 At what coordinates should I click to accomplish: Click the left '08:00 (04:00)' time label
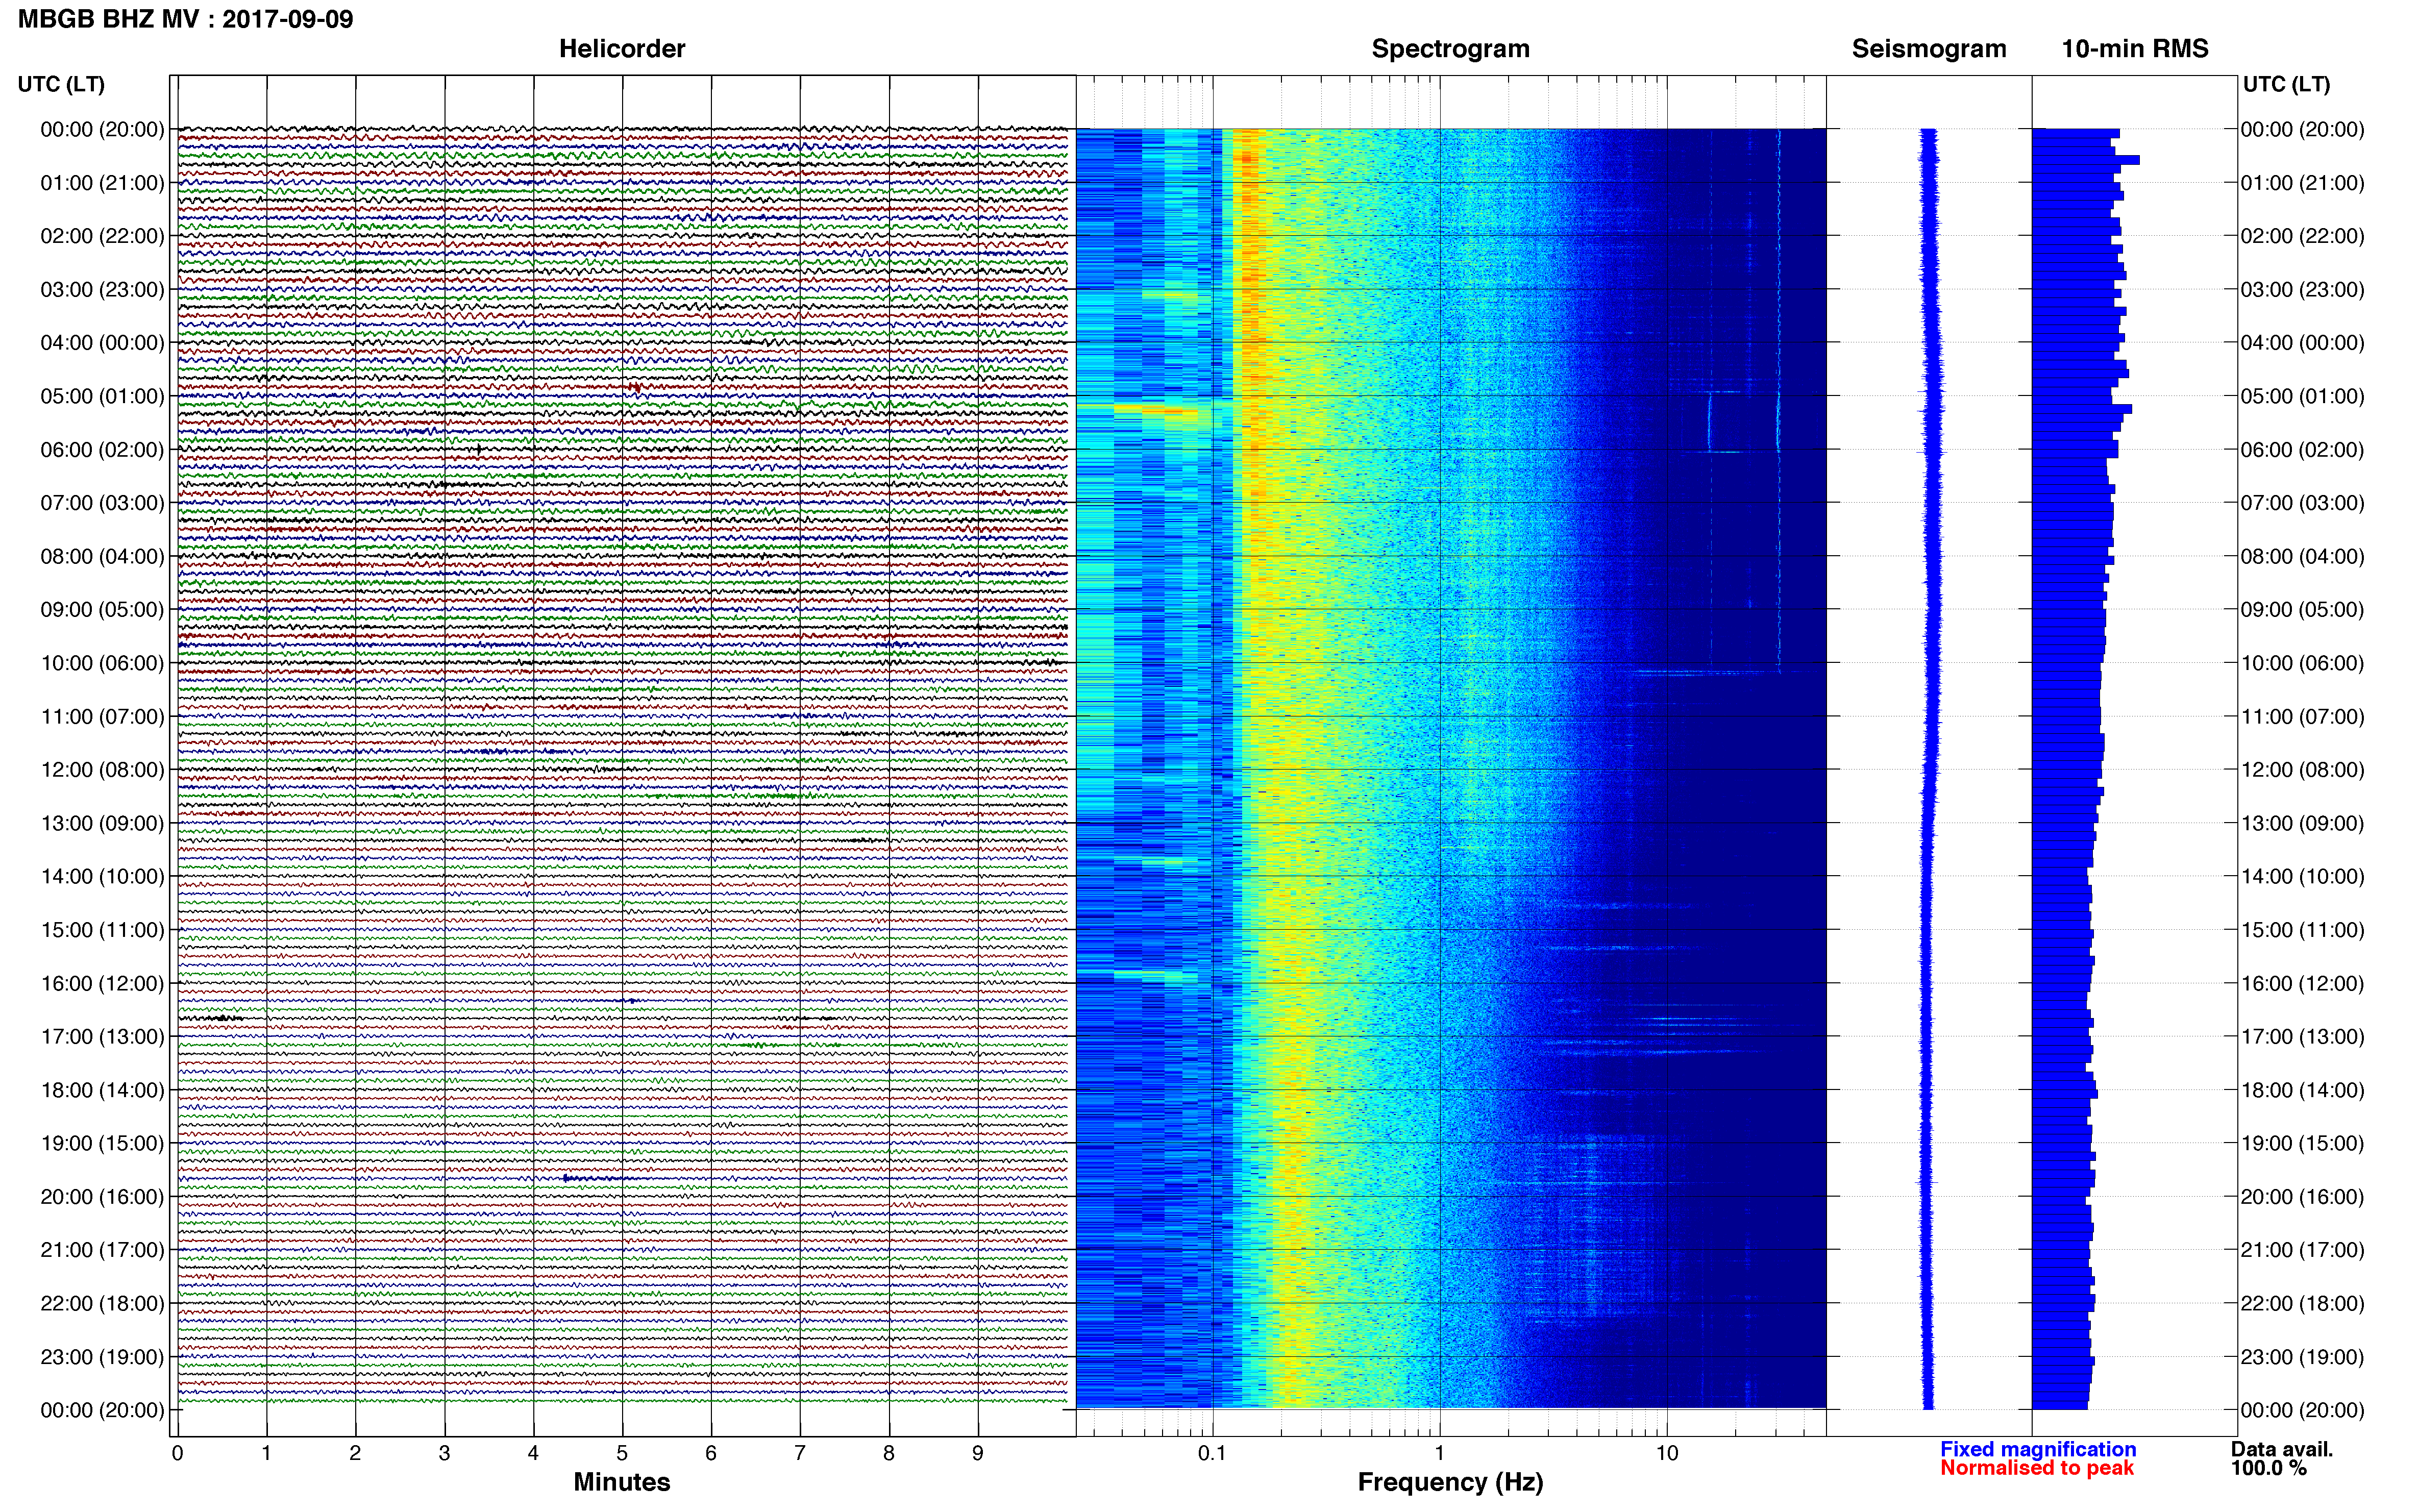(102, 556)
